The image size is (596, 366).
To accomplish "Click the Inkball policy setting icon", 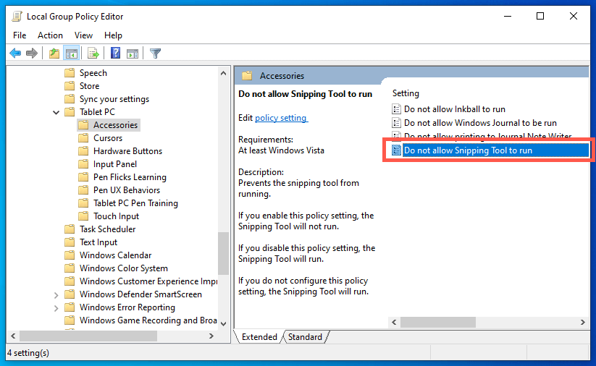I will (396, 109).
